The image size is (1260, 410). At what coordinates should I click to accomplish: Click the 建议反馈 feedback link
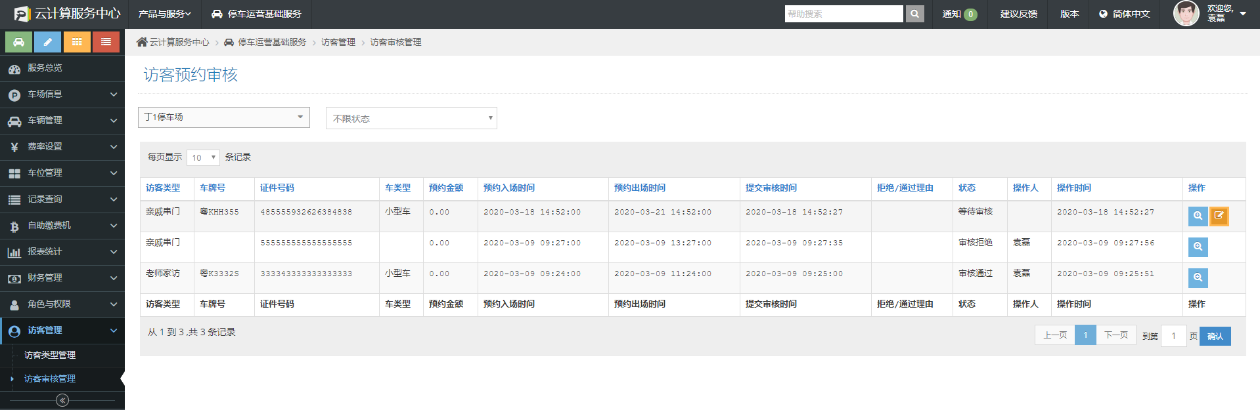pos(1018,14)
